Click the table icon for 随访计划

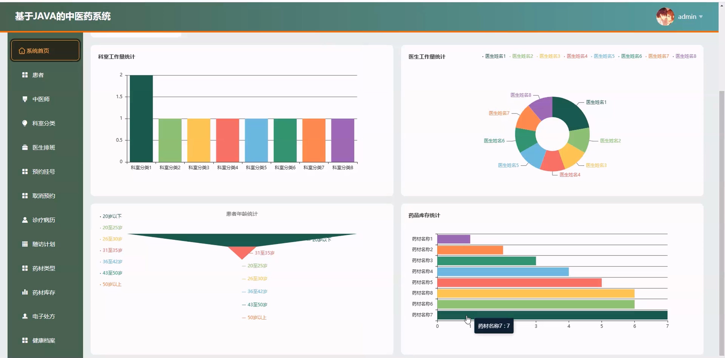coord(25,244)
